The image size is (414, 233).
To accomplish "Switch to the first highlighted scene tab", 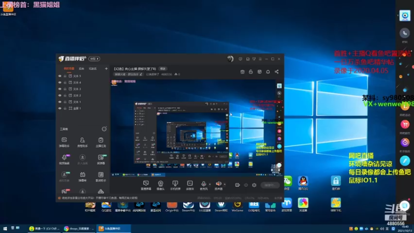I will 69,69.
